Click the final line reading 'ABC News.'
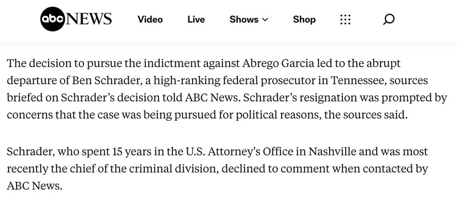 coord(34,186)
